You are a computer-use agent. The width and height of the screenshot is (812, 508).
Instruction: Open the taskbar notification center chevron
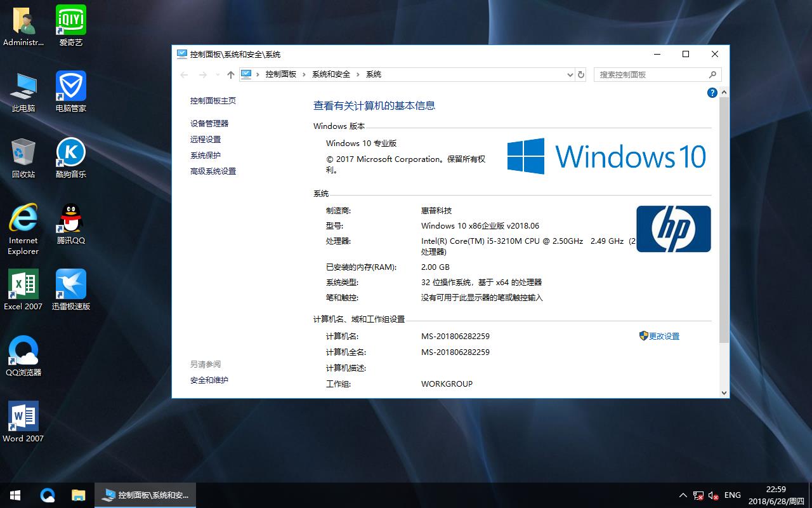tap(683, 495)
